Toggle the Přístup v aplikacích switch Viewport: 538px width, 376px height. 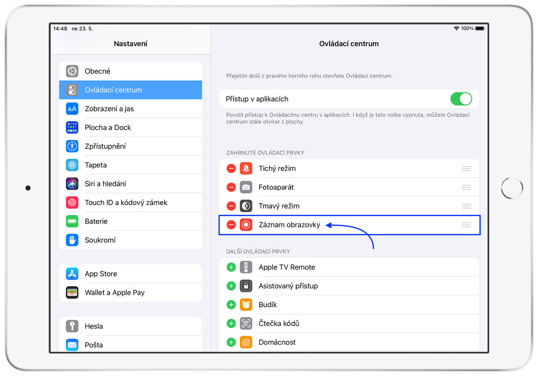click(461, 99)
